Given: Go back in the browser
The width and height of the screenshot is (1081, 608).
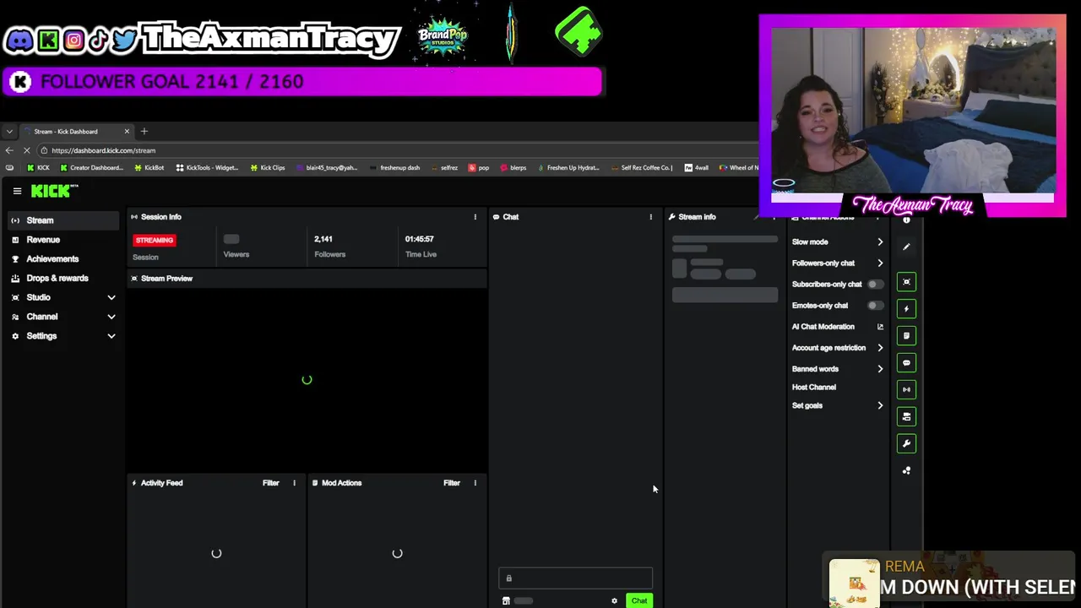Looking at the screenshot, I should (9, 150).
